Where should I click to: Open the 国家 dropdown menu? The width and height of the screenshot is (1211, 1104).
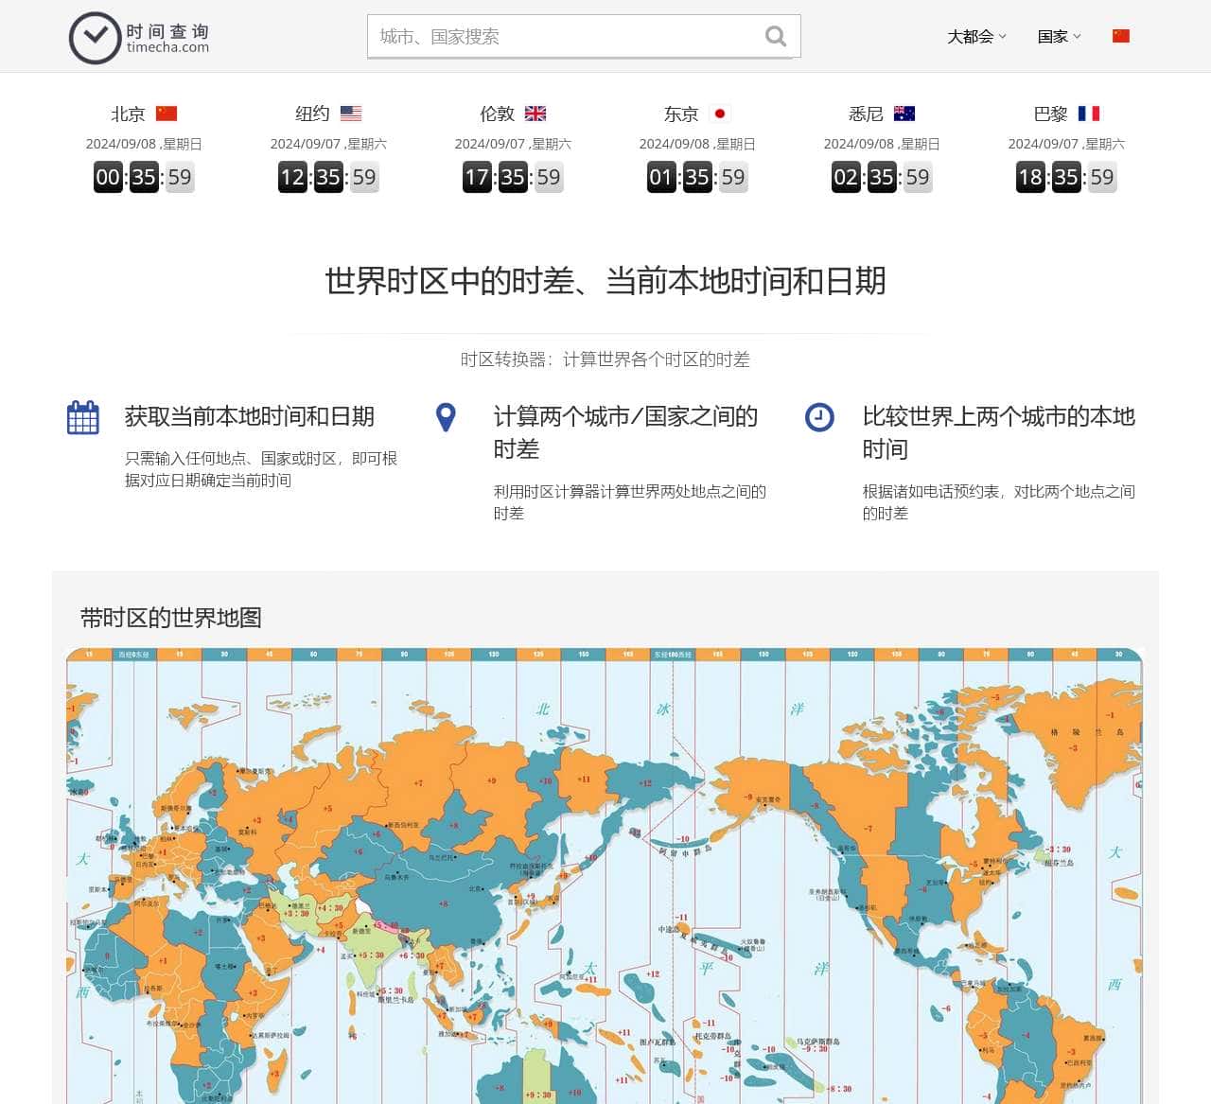1053,36
